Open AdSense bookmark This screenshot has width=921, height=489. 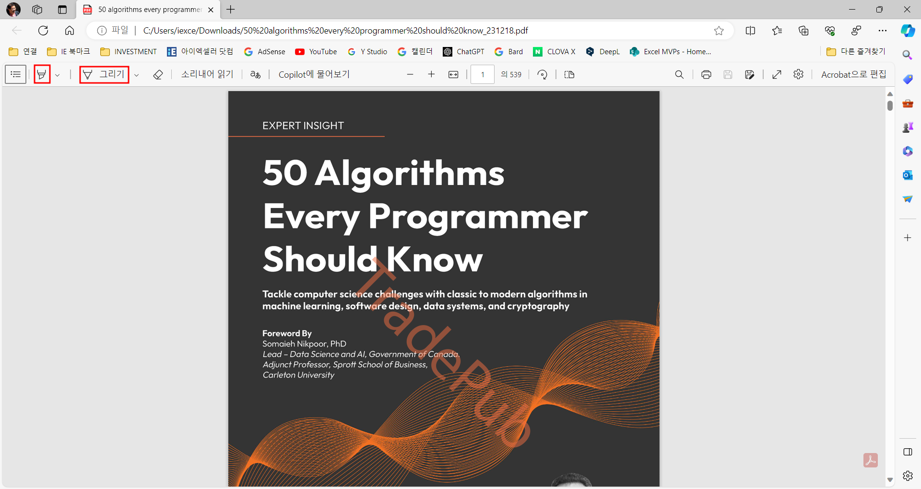pos(264,52)
